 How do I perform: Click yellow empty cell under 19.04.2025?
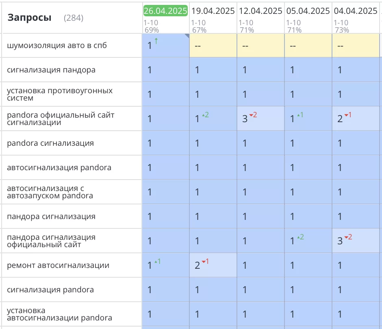[213, 46]
